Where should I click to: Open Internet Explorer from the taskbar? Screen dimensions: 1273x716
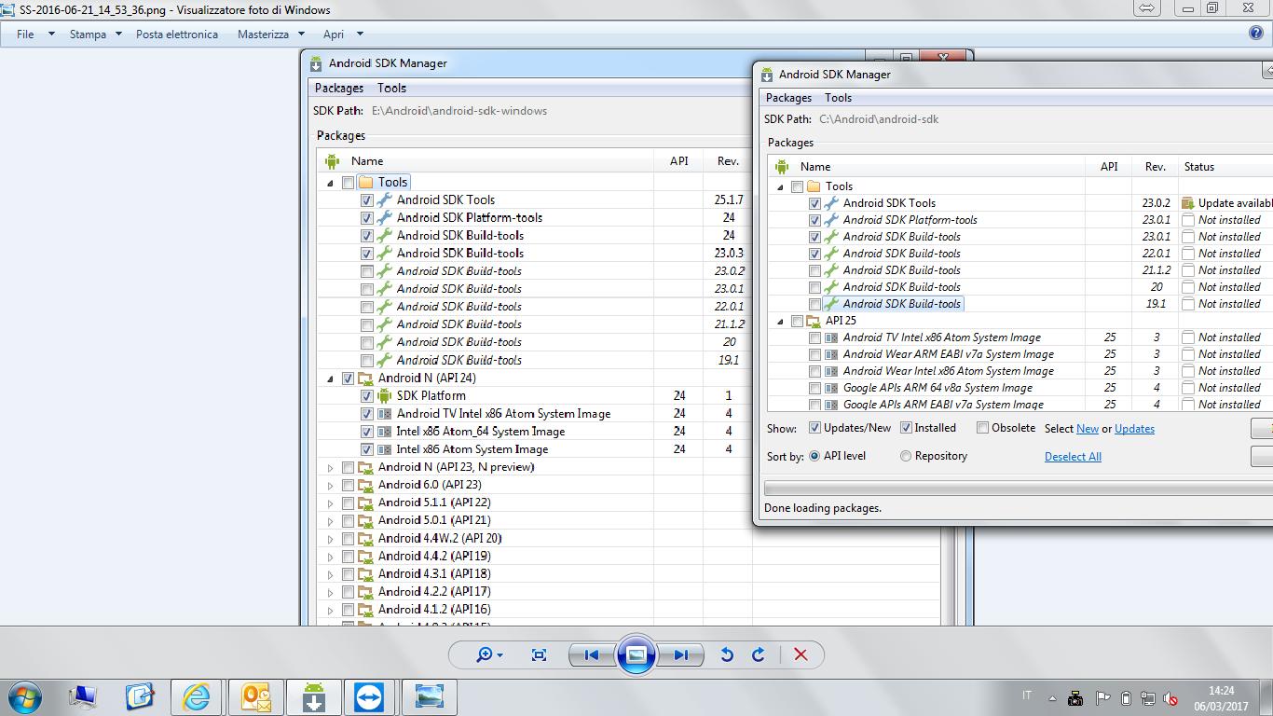[x=196, y=696]
